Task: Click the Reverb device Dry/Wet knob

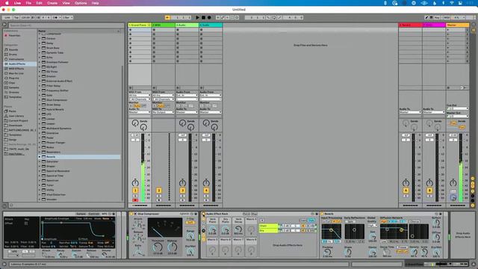Action: [436, 253]
